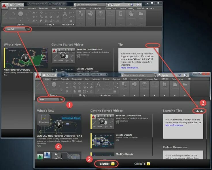212x170 pixels.
Task: Expand the Modify panel in AutoCAD 2016
Action: coord(83,95)
